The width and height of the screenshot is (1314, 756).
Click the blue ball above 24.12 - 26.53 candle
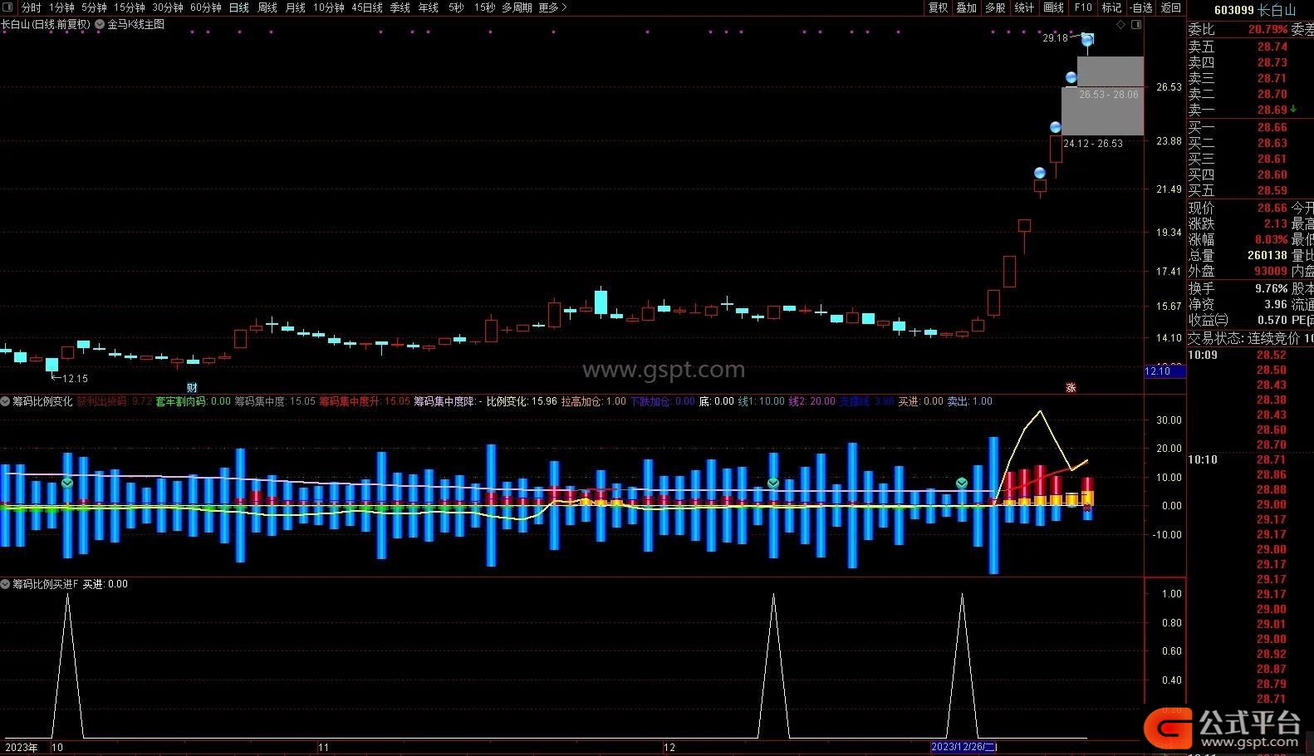[1056, 127]
